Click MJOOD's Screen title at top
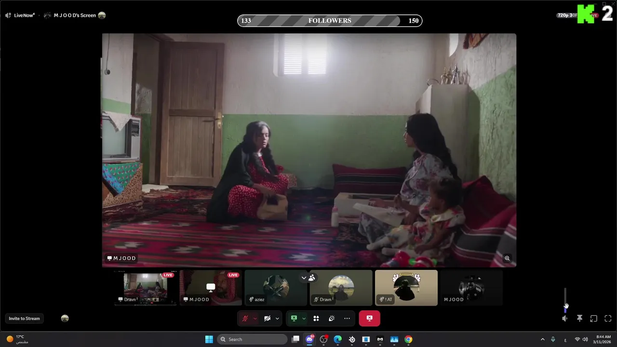 click(x=75, y=15)
